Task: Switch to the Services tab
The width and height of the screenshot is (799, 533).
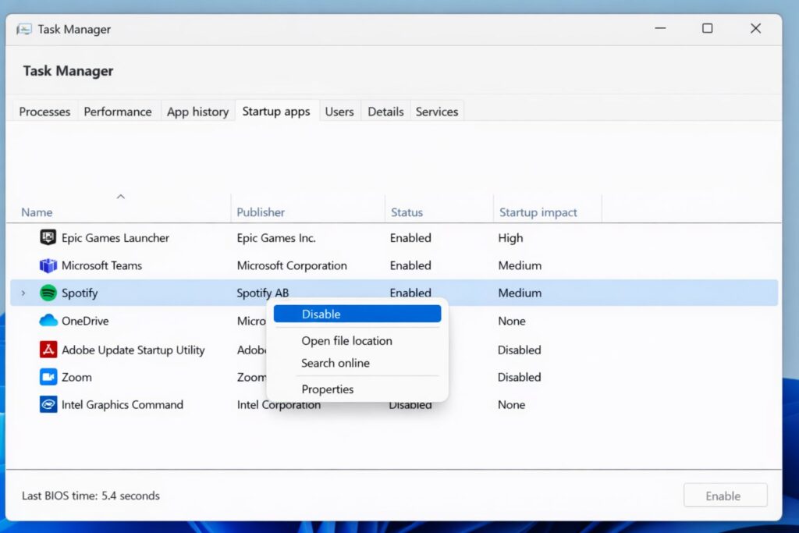Action: click(437, 111)
